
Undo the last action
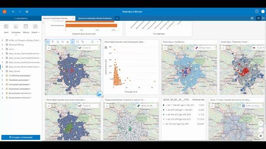pos(13,12)
